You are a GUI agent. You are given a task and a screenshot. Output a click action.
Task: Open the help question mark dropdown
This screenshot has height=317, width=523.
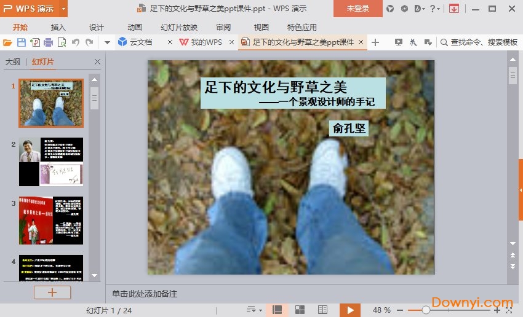tap(434, 9)
